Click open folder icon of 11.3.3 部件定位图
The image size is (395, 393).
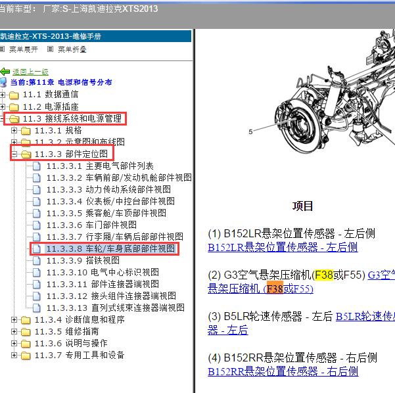(26, 154)
